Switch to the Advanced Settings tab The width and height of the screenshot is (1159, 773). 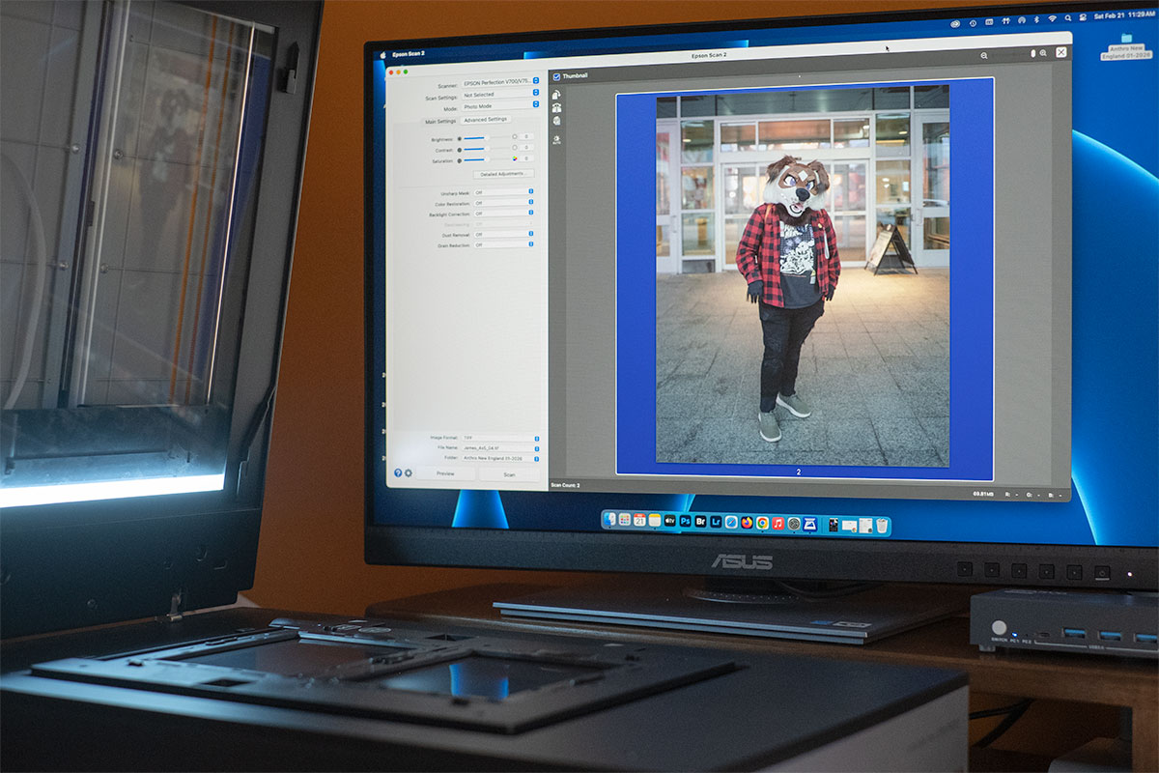(x=485, y=120)
